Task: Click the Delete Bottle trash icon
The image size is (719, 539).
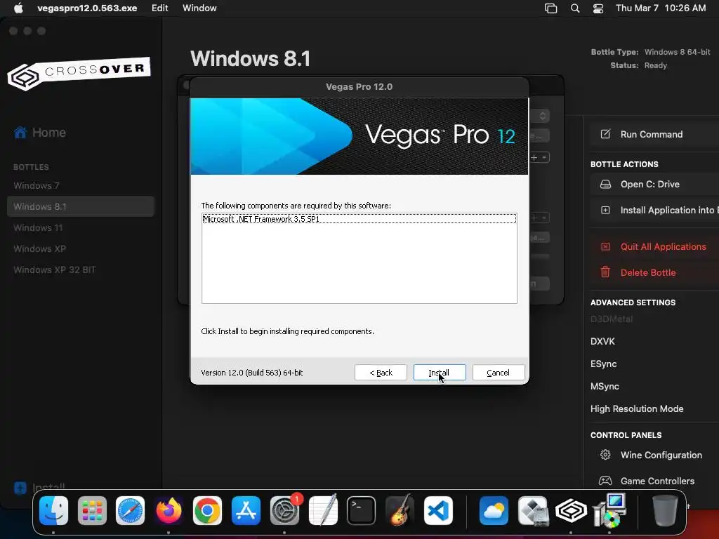Action: point(605,272)
